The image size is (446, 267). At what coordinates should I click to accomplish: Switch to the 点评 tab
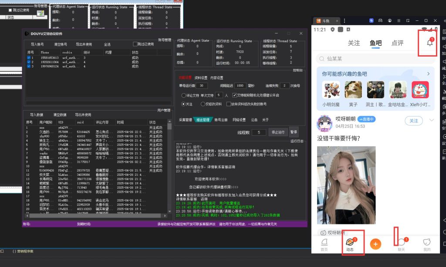click(397, 43)
